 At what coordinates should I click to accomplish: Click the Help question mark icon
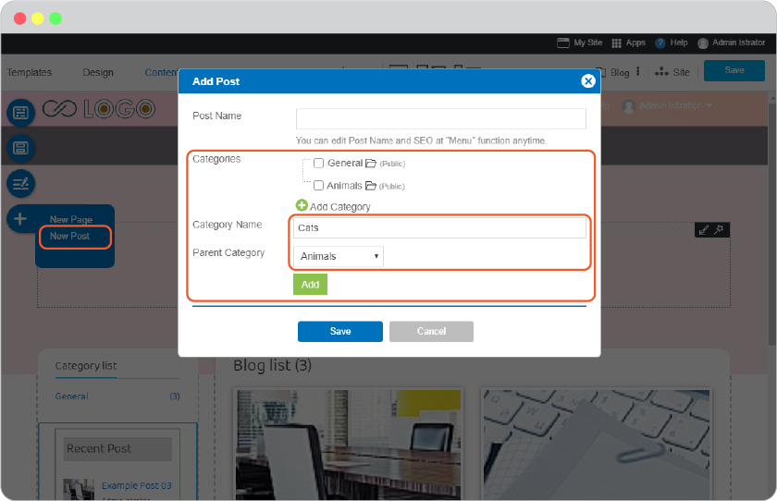660,43
